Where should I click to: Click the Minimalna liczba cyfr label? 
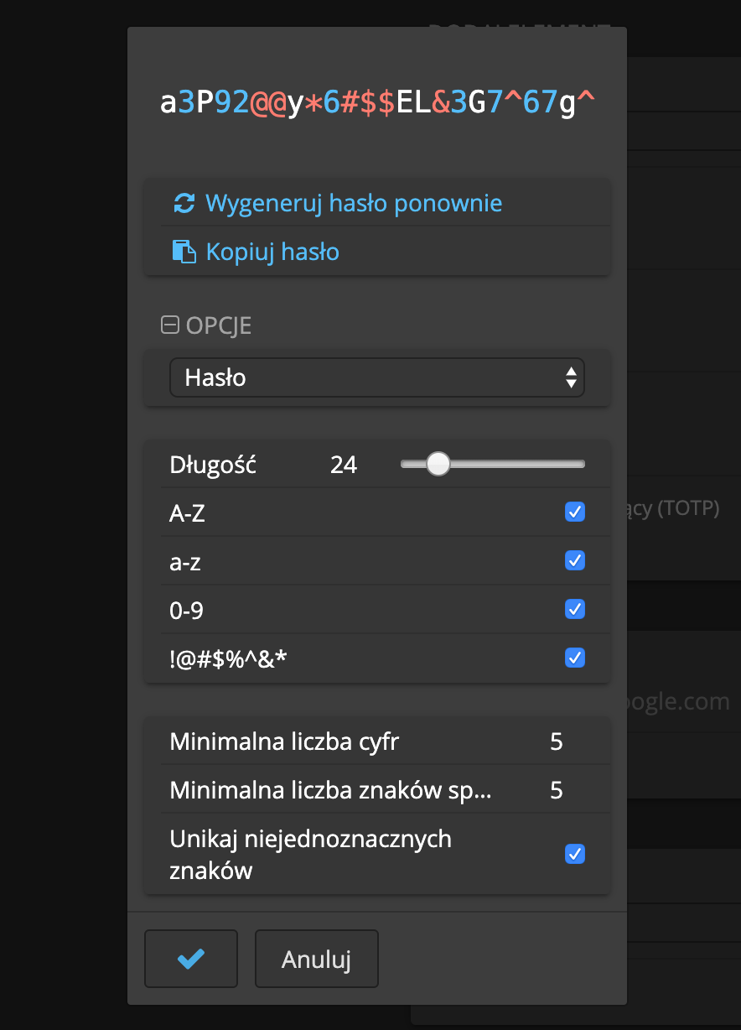pyautogui.click(x=284, y=741)
